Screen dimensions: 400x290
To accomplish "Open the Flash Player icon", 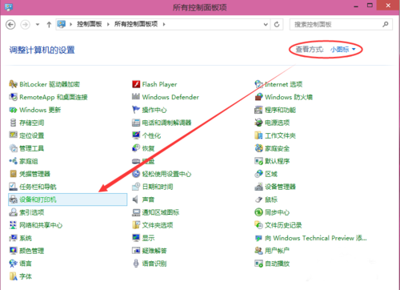I will 136,84.
